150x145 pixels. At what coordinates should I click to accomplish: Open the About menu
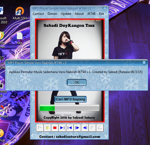pos(79,14)
